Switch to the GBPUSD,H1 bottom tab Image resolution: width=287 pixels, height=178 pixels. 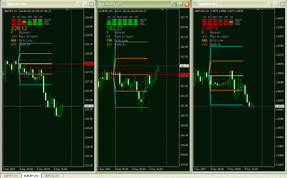tap(52, 176)
